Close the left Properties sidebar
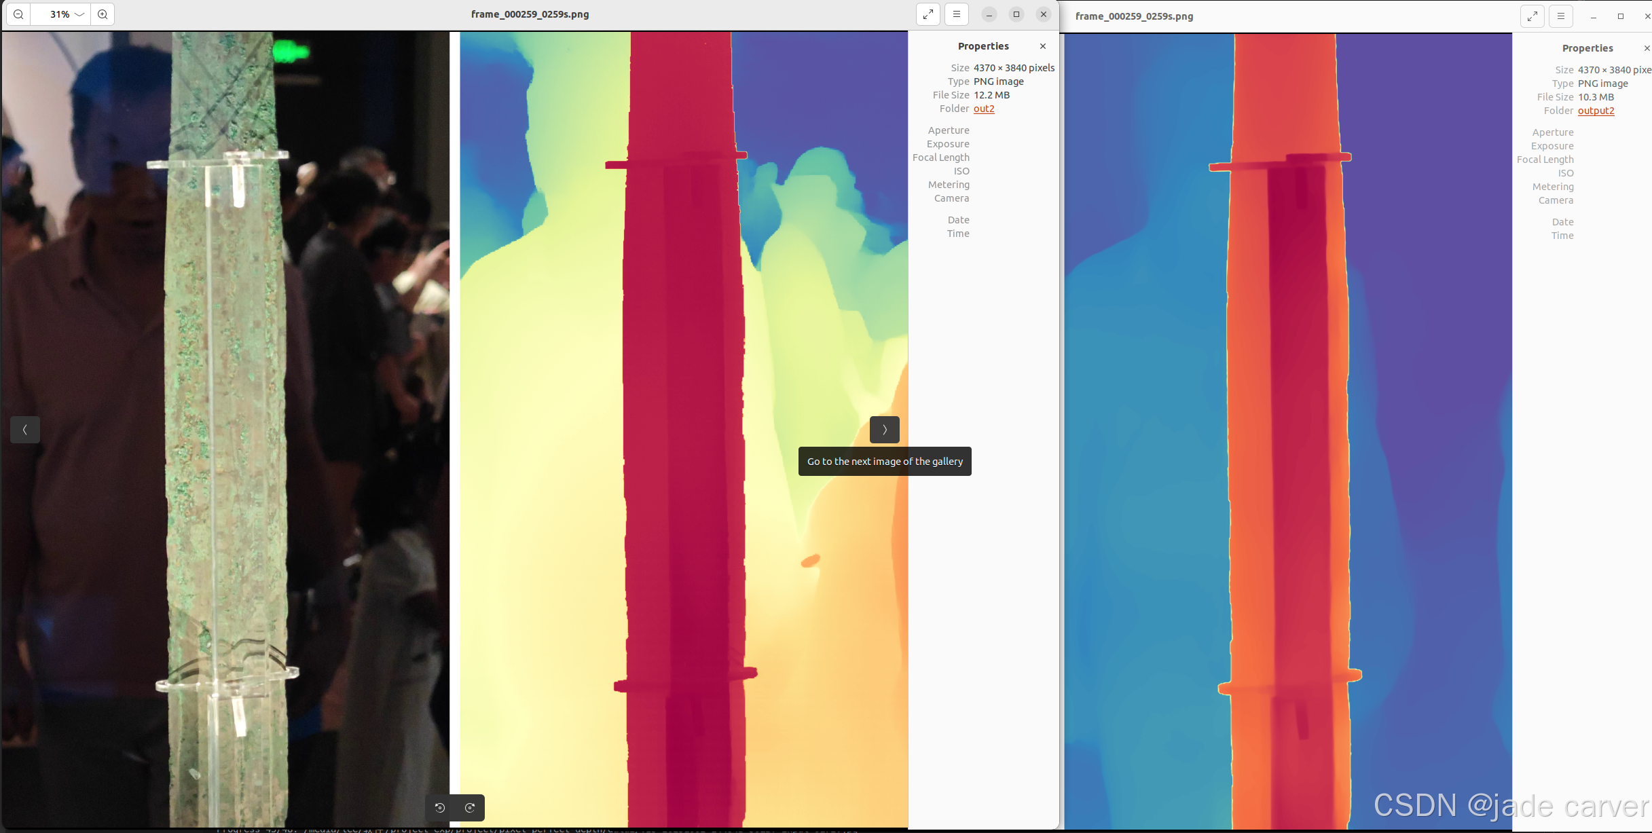This screenshot has width=1652, height=833. click(x=1043, y=46)
